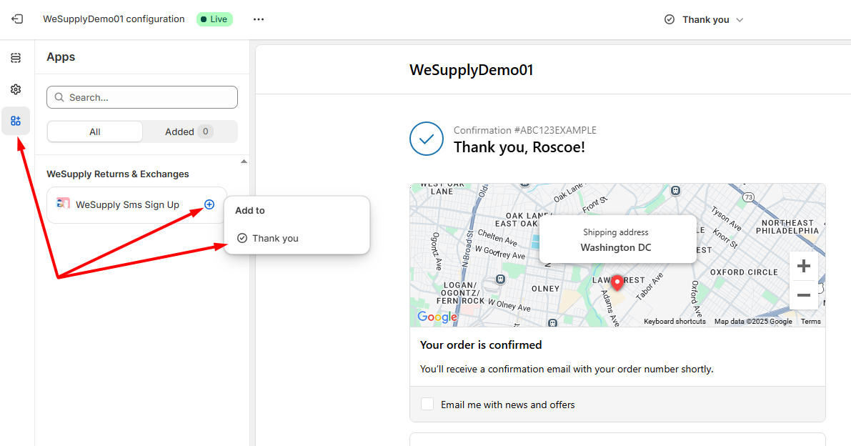Image resolution: width=851 pixels, height=446 pixels.
Task: Open the Sections sidebar icon
Action: point(16,57)
